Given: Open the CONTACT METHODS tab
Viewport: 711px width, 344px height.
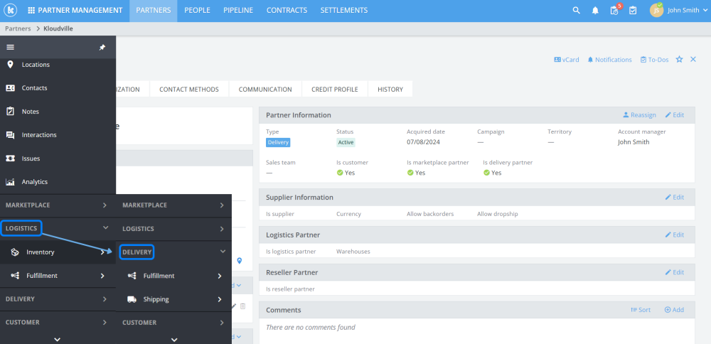Looking at the screenshot, I should pyautogui.click(x=189, y=90).
